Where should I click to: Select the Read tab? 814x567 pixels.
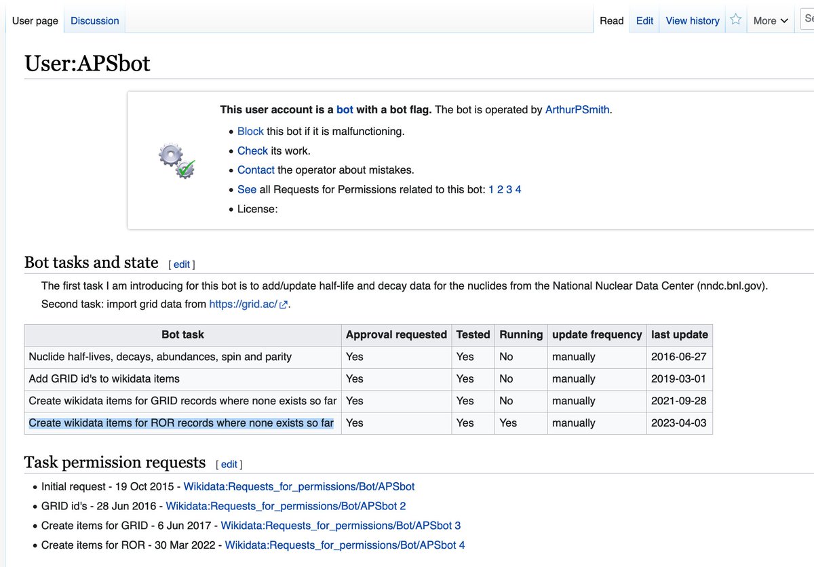(611, 20)
